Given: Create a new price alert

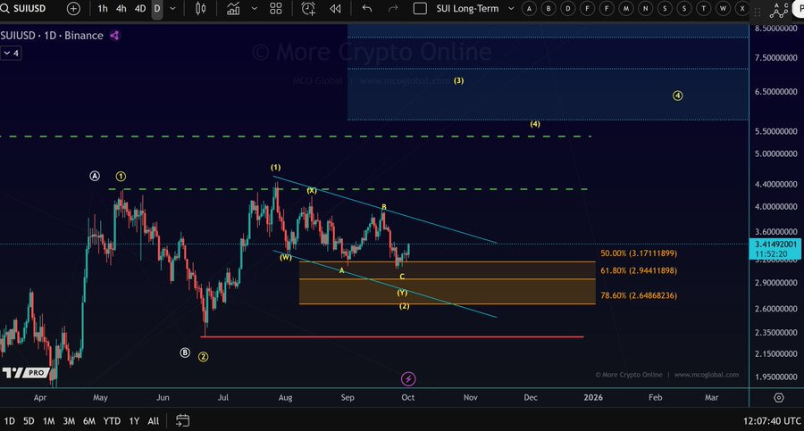Looking at the screenshot, I should [x=308, y=8].
